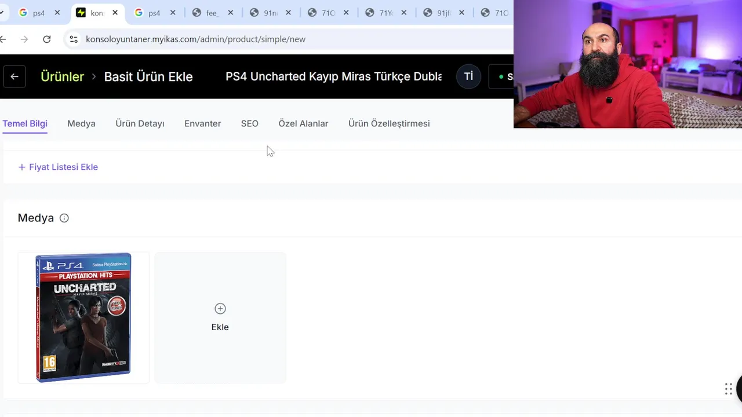
Task: Switch to the Medya tab
Action: tap(81, 123)
